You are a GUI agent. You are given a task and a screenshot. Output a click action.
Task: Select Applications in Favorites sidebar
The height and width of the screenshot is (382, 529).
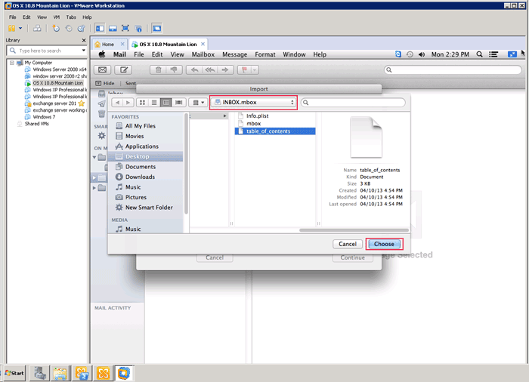point(142,146)
